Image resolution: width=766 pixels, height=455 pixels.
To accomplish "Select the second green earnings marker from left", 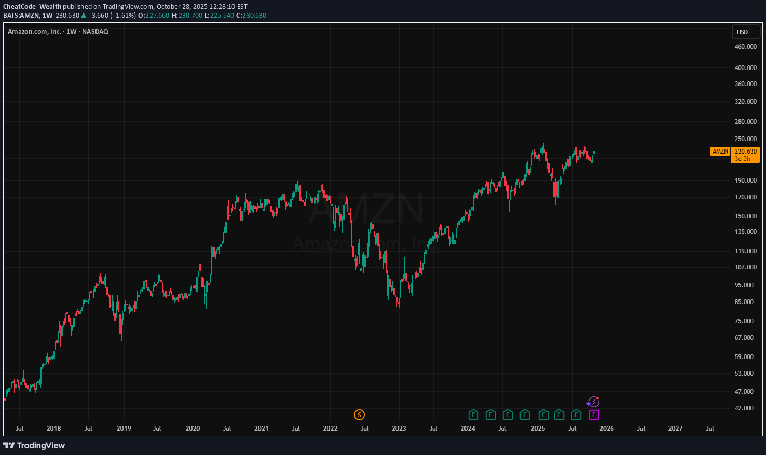I will 490,415.
